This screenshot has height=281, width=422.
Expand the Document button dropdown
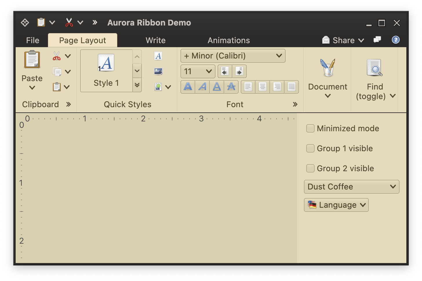(x=328, y=96)
